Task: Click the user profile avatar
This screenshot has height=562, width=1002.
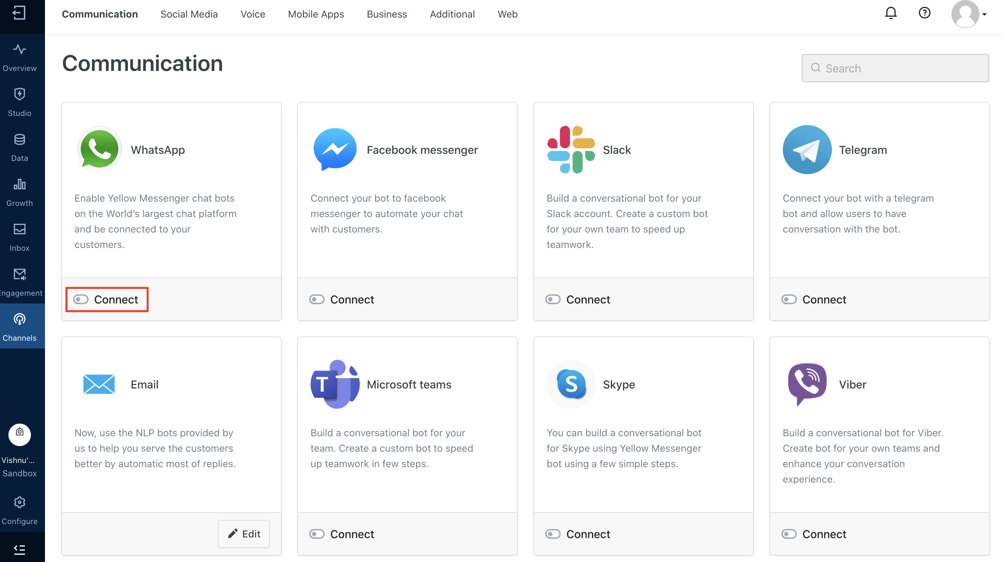Action: coord(965,14)
